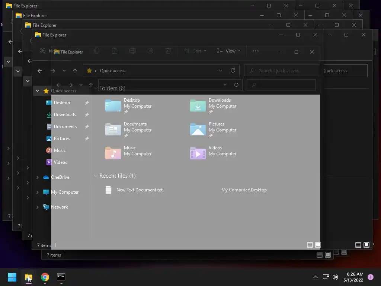Click the volume speaker icon in system tray
381x286 pixels.
click(335, 277)
